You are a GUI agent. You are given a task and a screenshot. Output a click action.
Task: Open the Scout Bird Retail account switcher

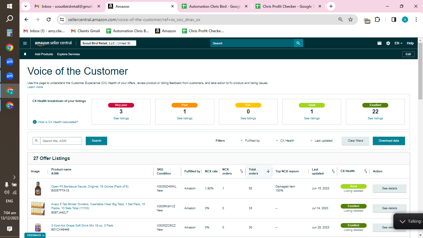[108, 43]
